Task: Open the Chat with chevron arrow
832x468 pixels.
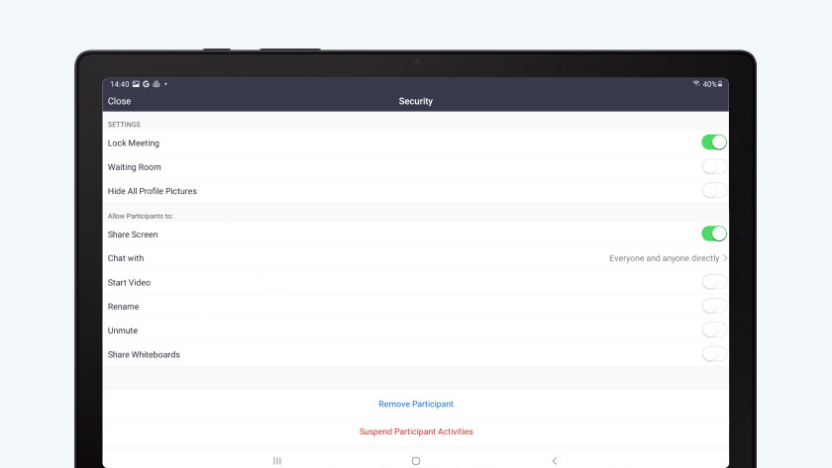Action: click(725, 258)
